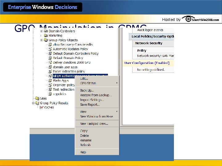This screenshot has width=222, height=166.
Task: Open the View submenu arrow
Action: coord(117,112)
